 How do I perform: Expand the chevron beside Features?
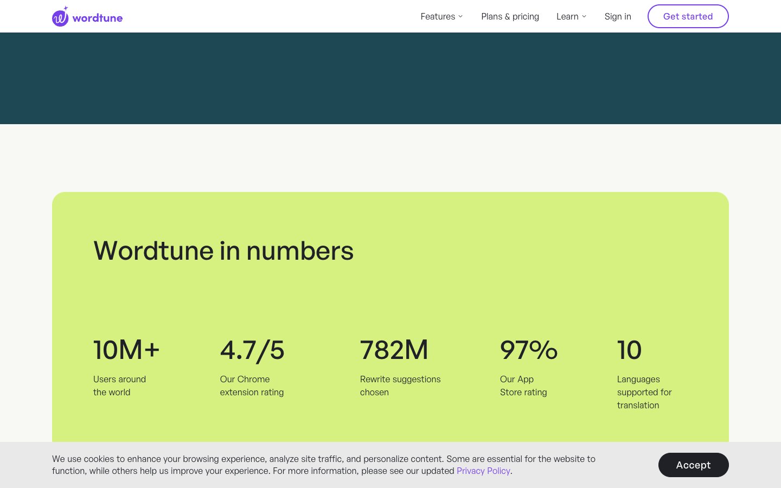[x=460, y=16]
